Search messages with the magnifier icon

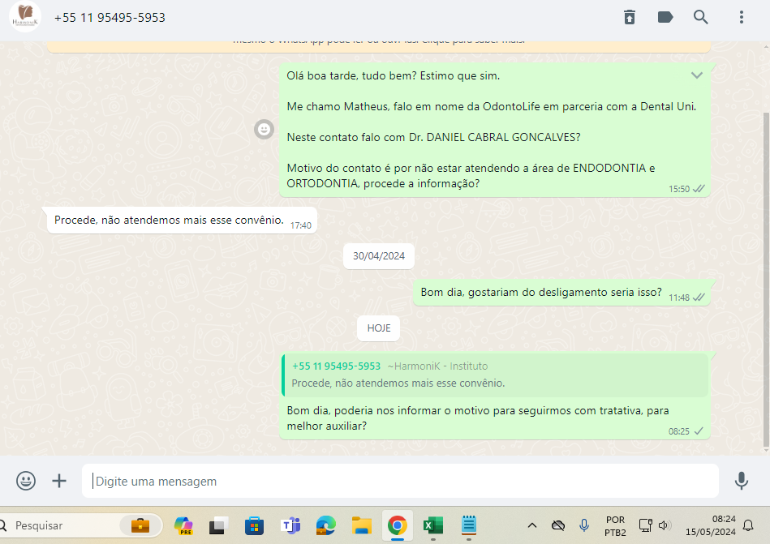(701, 17)
